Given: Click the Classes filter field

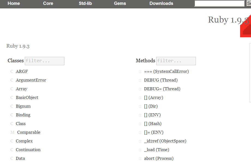Looking at the screenshot, I should (x=44, y=61).
